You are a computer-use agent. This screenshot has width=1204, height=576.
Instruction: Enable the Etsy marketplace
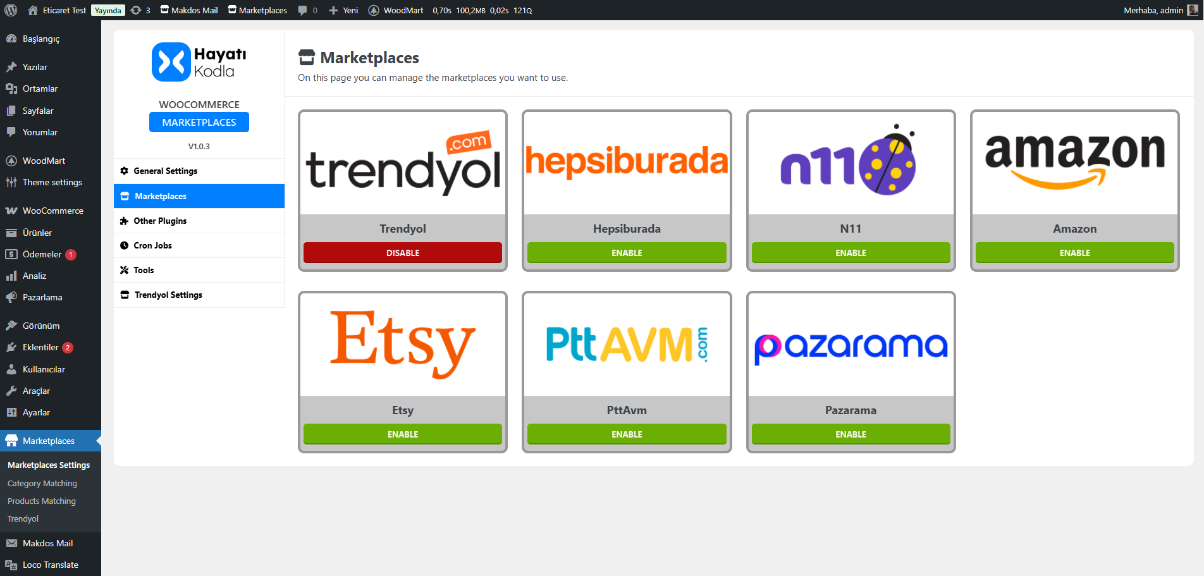pyautogui.click(x=403, y=434)
